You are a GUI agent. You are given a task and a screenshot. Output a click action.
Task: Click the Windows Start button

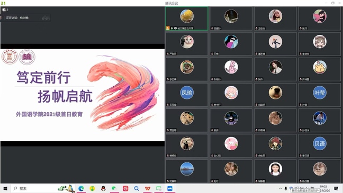5,188
